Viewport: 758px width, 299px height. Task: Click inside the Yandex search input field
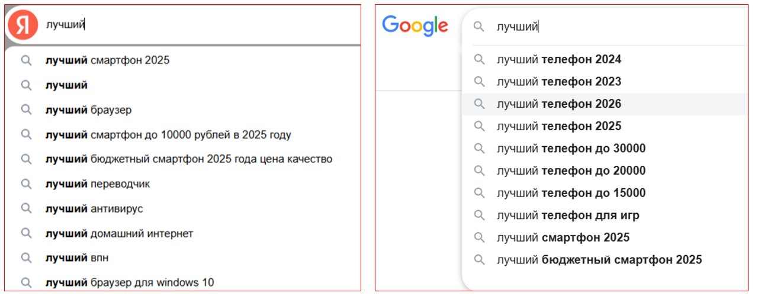[x=201, y=25]
